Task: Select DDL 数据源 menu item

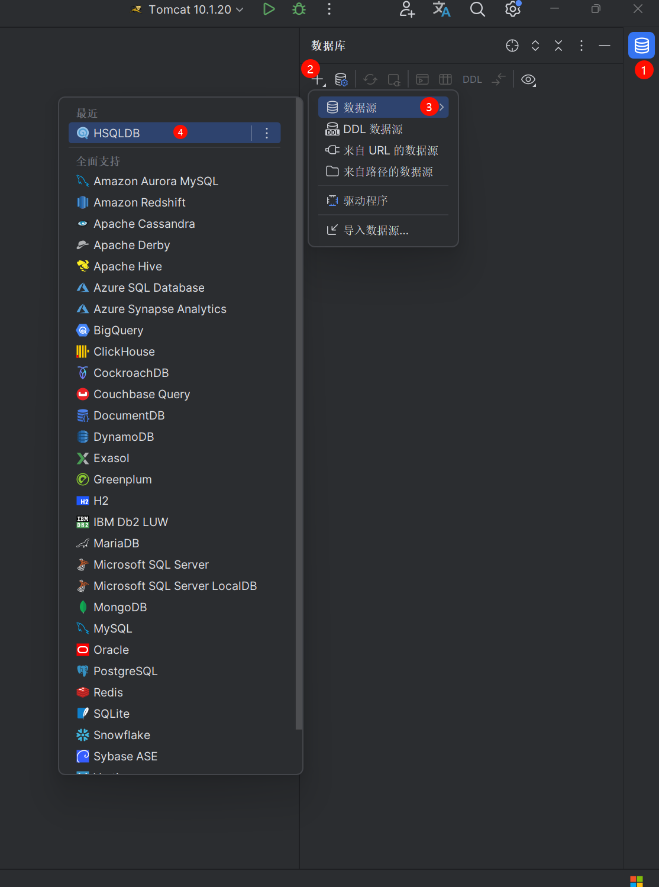Action: (x=383, y=129)
